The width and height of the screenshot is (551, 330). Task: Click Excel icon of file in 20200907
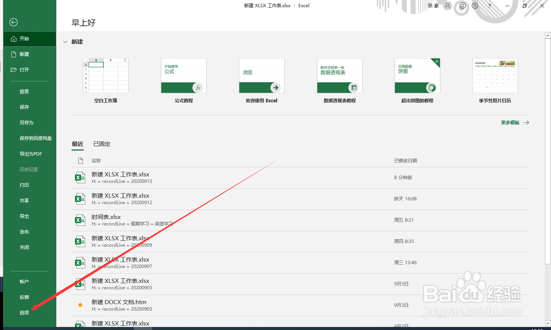(80, 263)
